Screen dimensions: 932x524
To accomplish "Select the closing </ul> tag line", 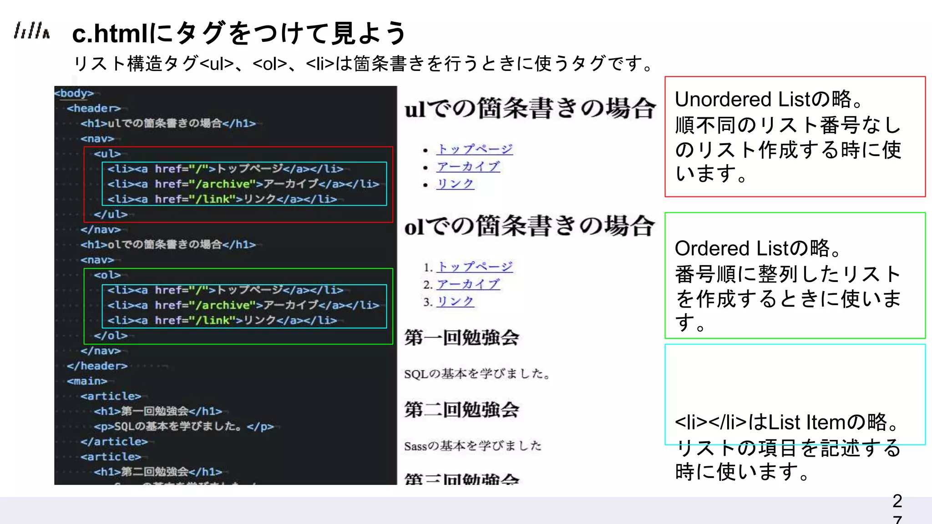I will 111,214.
